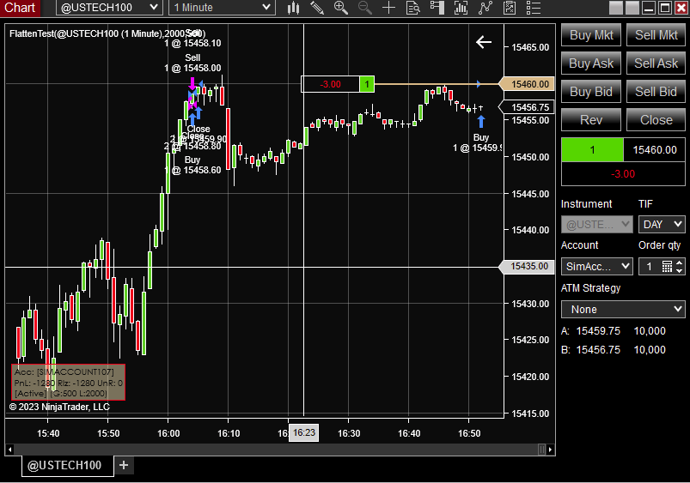
Task: Open the chart properties list icon
Action: tap(534, 8)
